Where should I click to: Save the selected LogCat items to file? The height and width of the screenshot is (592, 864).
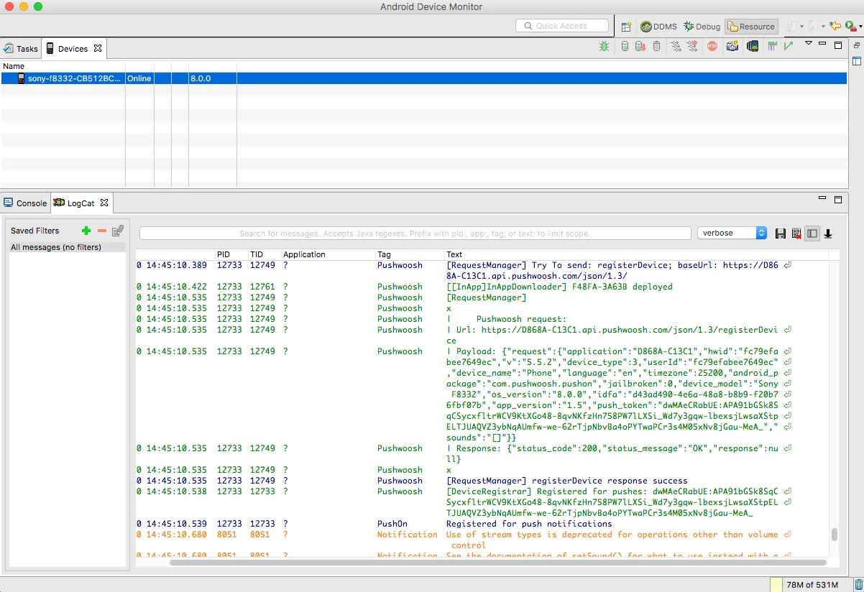781,233
